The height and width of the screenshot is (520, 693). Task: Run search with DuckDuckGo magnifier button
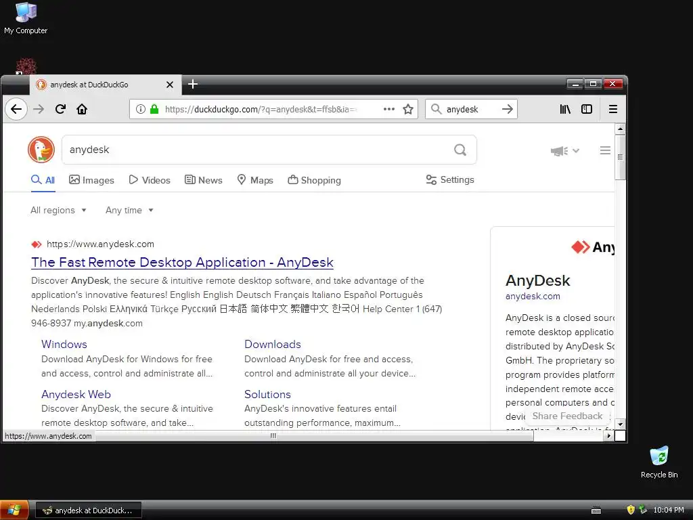pos(460,150)
